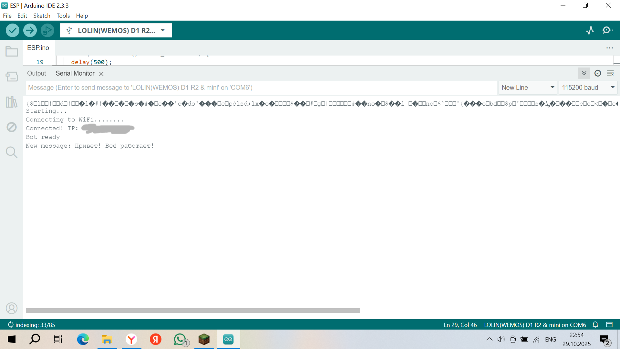The image size is (620, 349).
Task: Switch to the Output tab
Action: [x=36, y=73]
